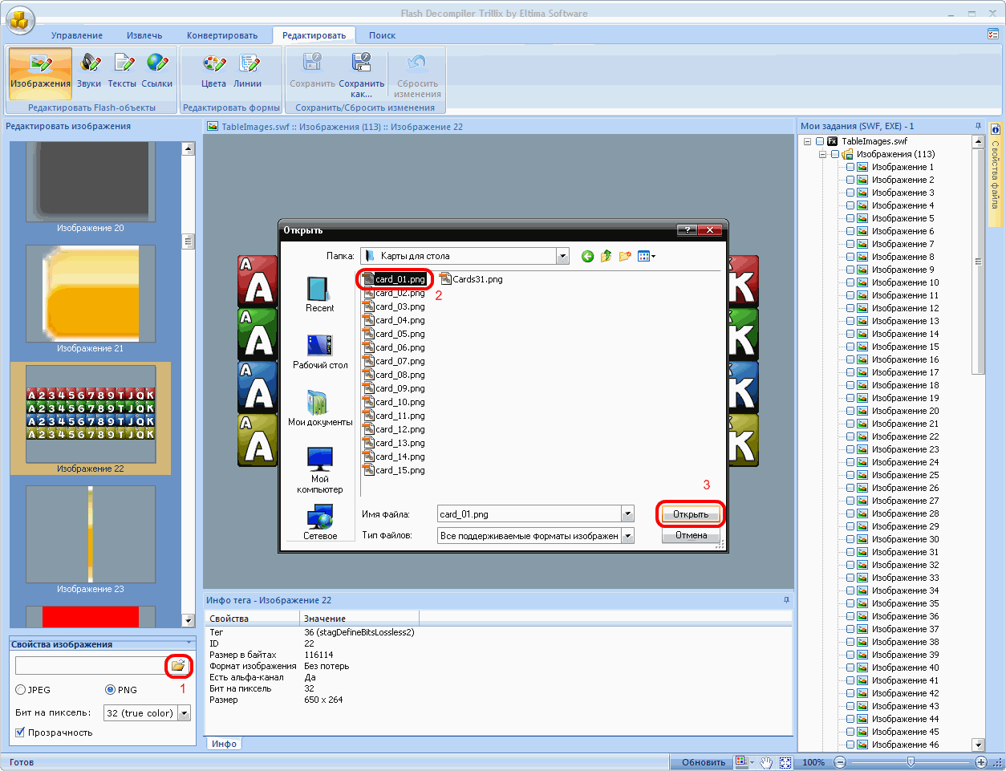Select the Звуки (Sounds) ribbon icon
Image resolution: width=1006 pixels, height=771 pixels.
pyautogui.click(x=89, y=69)
